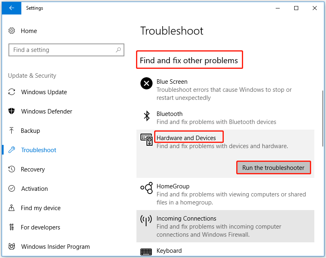Click the Windows Update sync icon

tap(12, 92)
